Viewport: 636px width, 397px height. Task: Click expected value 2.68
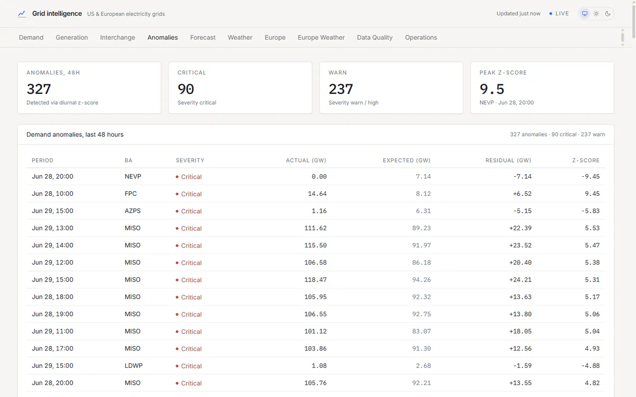click(x=423, y=366)
